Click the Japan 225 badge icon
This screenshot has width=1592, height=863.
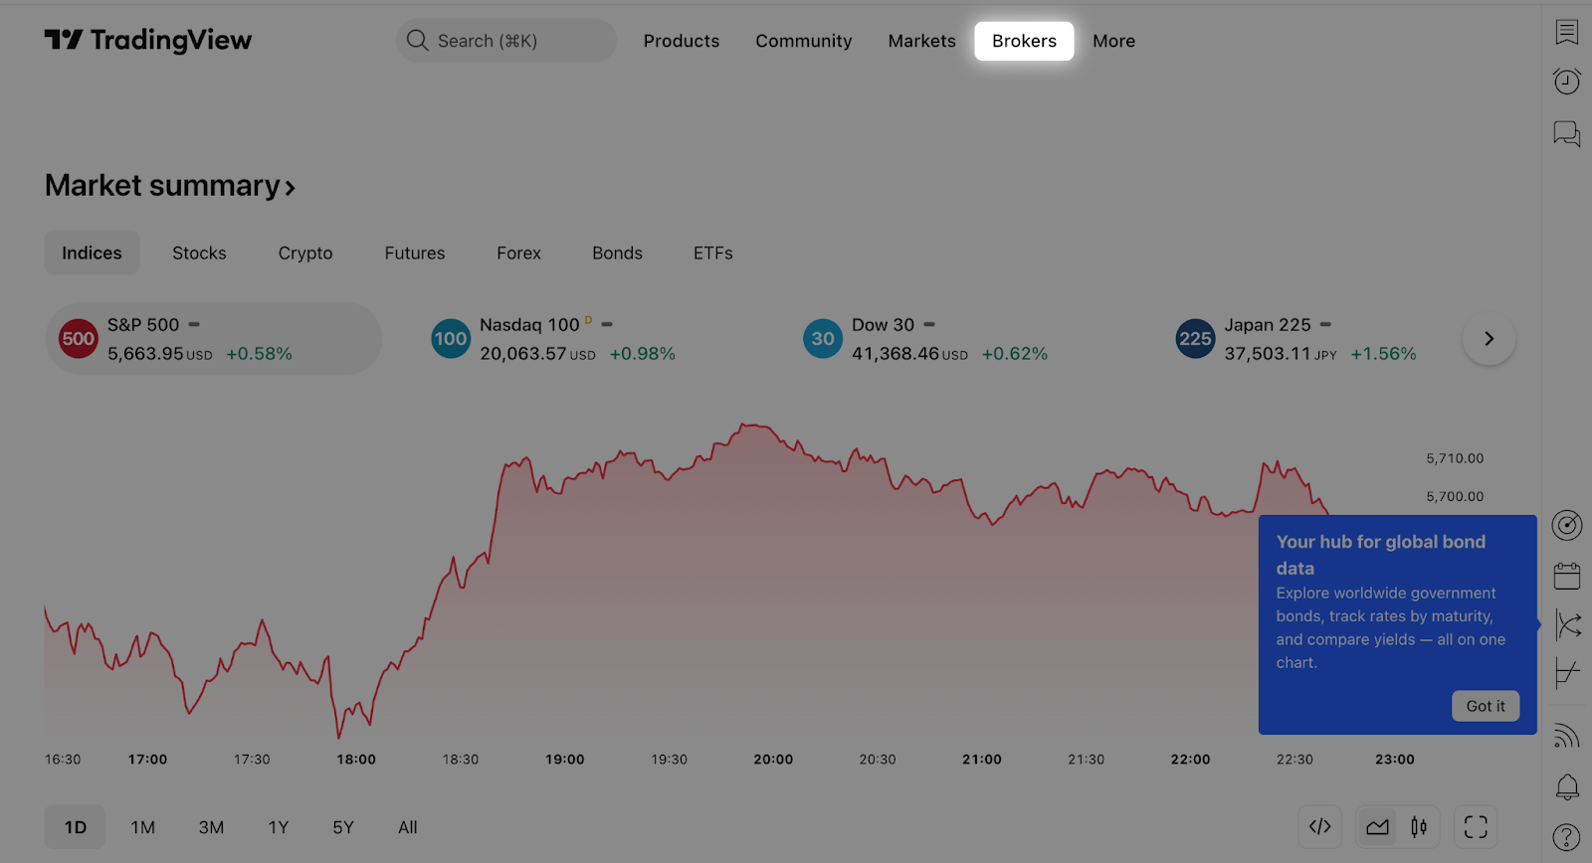(1195, 338)
